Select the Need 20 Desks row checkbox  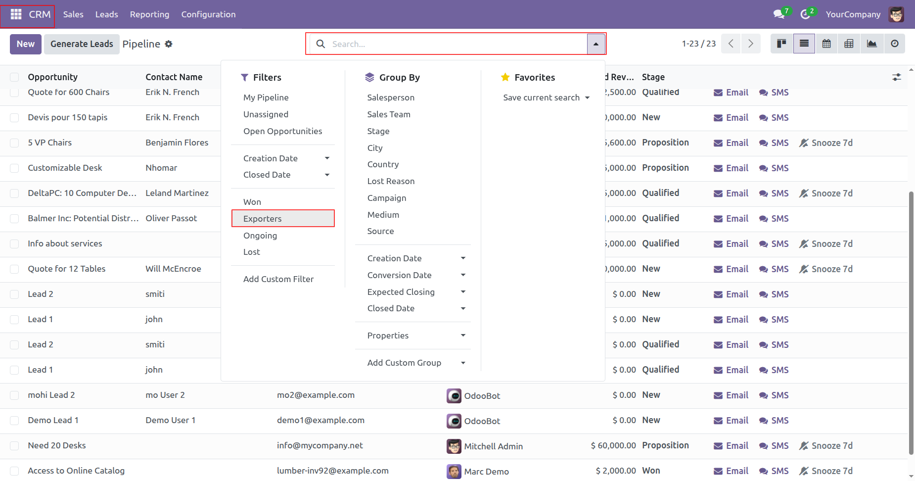(14, 446)
